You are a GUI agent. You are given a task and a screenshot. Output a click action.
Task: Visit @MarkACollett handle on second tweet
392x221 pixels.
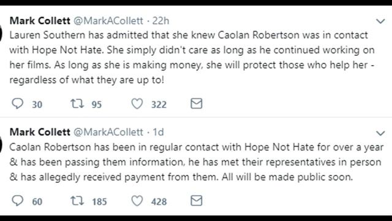(x=108, y=132)
